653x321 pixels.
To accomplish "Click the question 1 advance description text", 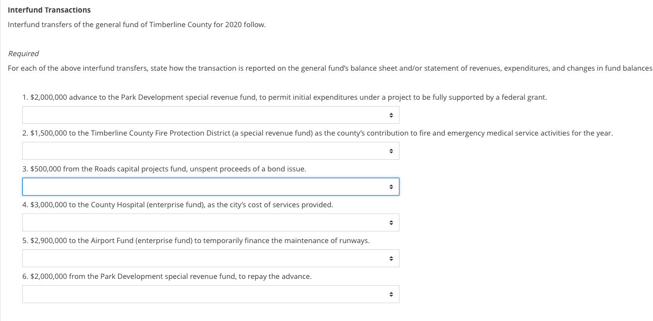I will 285,97.
